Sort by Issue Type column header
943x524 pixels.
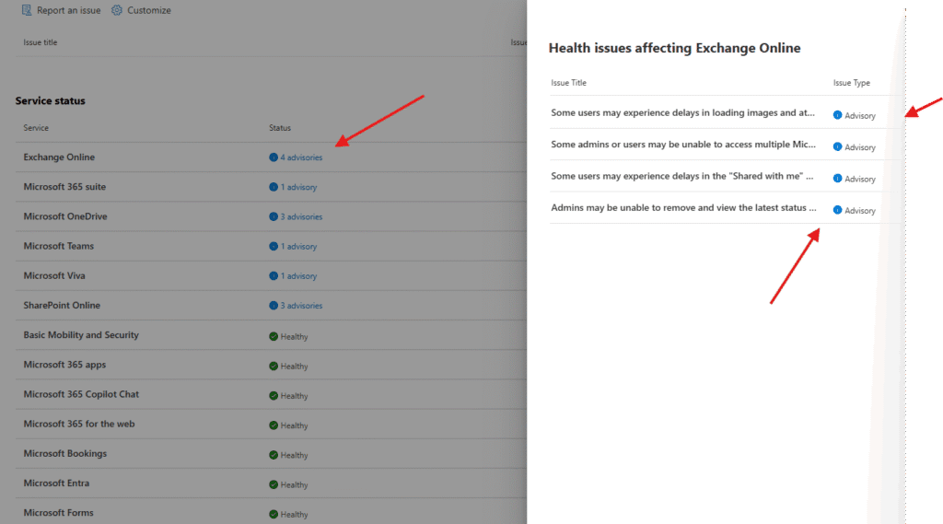pyautogui.click(x=851, y=83)
